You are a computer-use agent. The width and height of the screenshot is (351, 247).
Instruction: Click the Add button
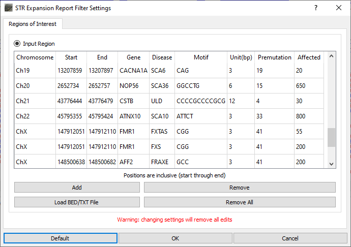coord(77,187)
